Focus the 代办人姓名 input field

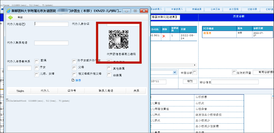click(x=51, y=24)
